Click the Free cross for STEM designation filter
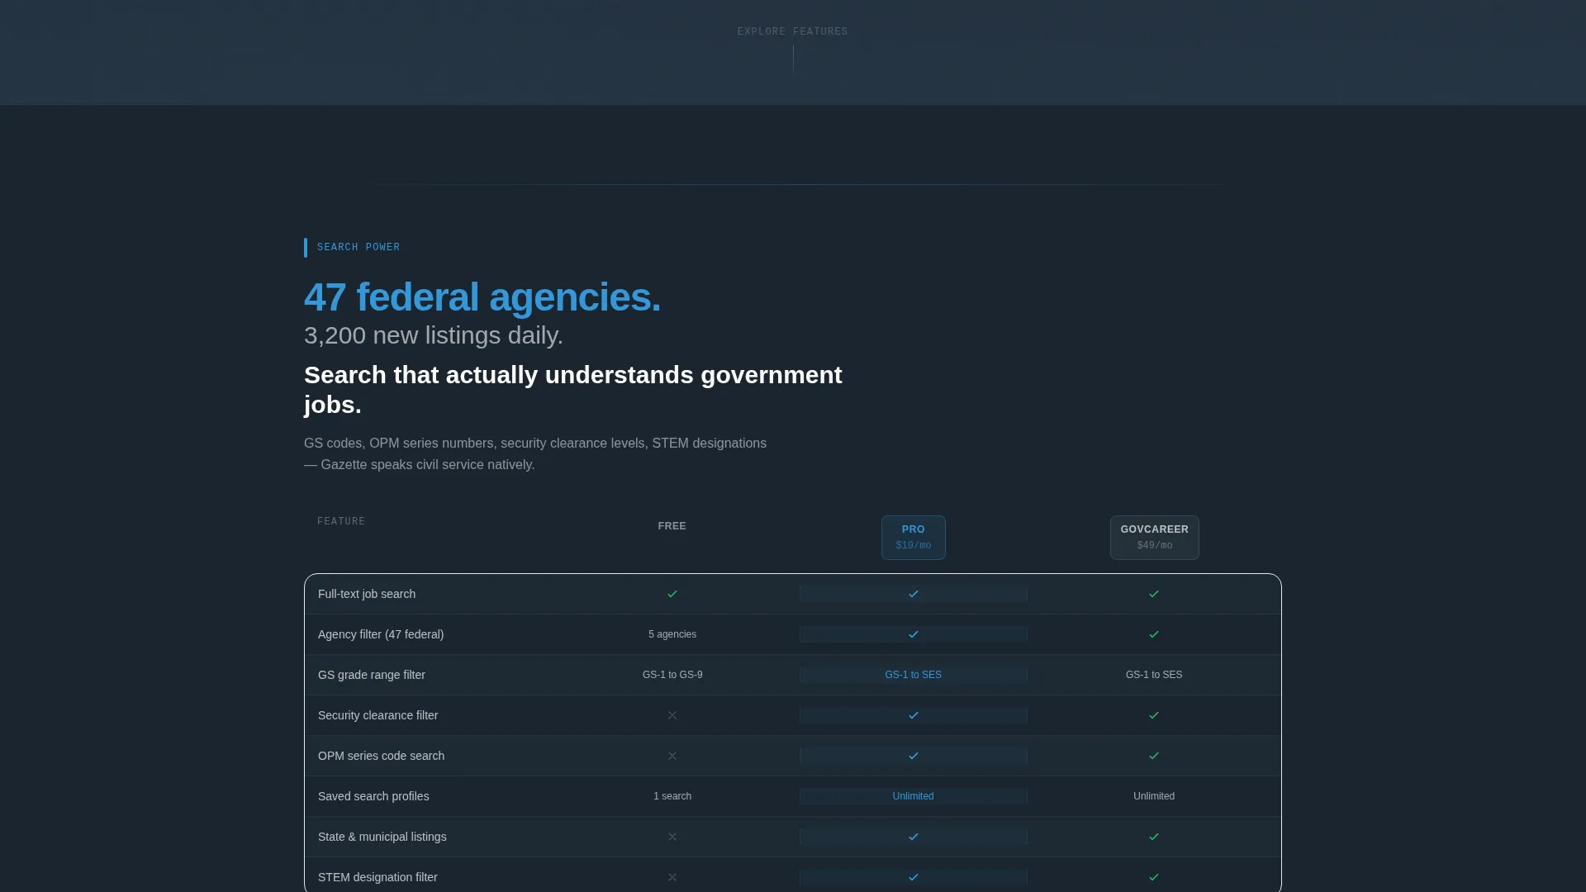This screenshot has height=892, width=1586. point(672,877)
